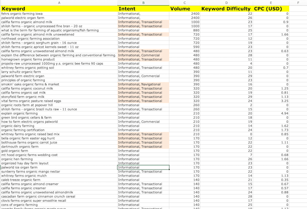
Task: Select cell 'northeast organic farming association'
Action: (59, 39)
